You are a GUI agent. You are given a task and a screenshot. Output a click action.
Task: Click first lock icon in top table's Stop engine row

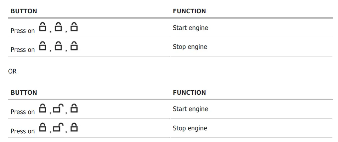coord(42,46)
